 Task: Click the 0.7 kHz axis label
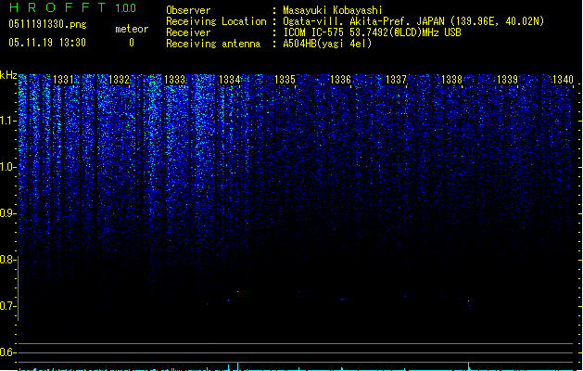coord(7,306)
